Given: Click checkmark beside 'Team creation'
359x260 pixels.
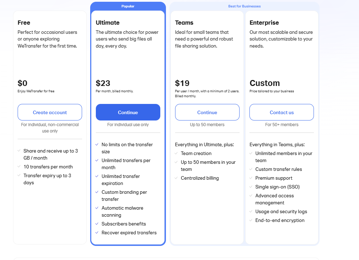Looking at the screenshot, I should pyautogui.click(x=176, y=153).
